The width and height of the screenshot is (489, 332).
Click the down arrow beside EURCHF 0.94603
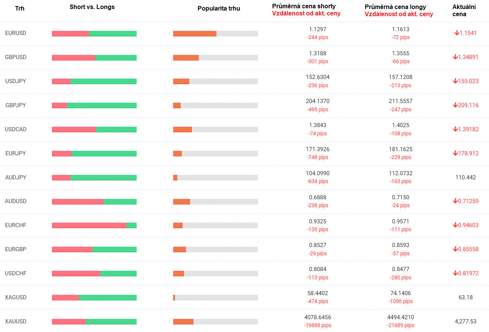point(455,225)
